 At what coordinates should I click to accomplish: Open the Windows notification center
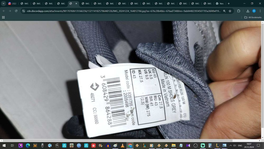[258, 146]
